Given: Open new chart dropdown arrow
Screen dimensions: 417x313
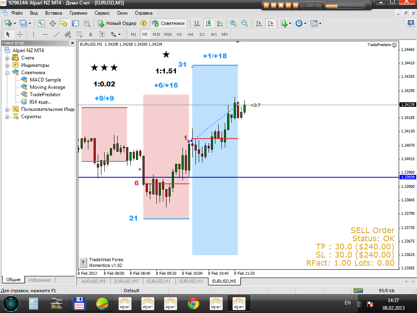Looking at the screenshot, I should pos(15,23).
